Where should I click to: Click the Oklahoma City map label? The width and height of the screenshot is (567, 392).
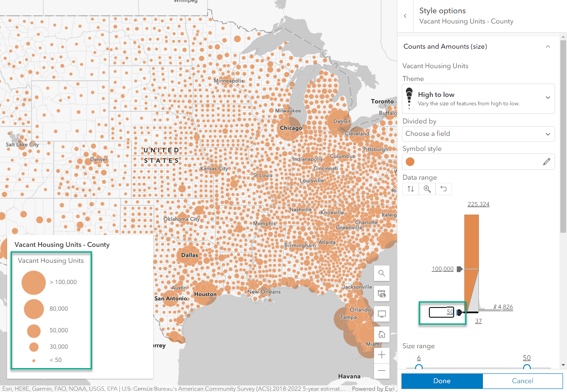[181, 219]
